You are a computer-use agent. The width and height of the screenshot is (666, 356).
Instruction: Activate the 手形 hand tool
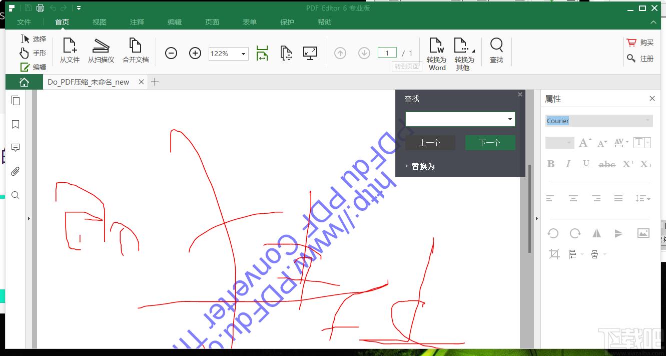coord(34,53)
